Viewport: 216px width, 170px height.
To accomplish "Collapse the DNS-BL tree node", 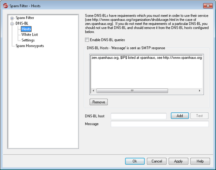I will coord(12,24).
